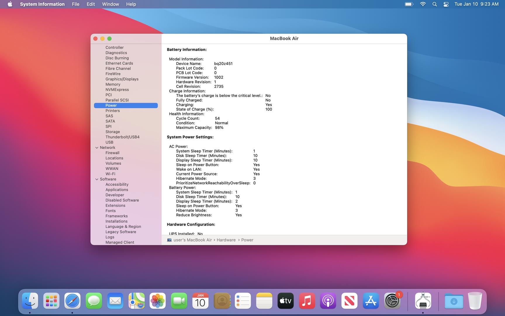
Task: Open Spotlight search icon
Action: (435, 4)
